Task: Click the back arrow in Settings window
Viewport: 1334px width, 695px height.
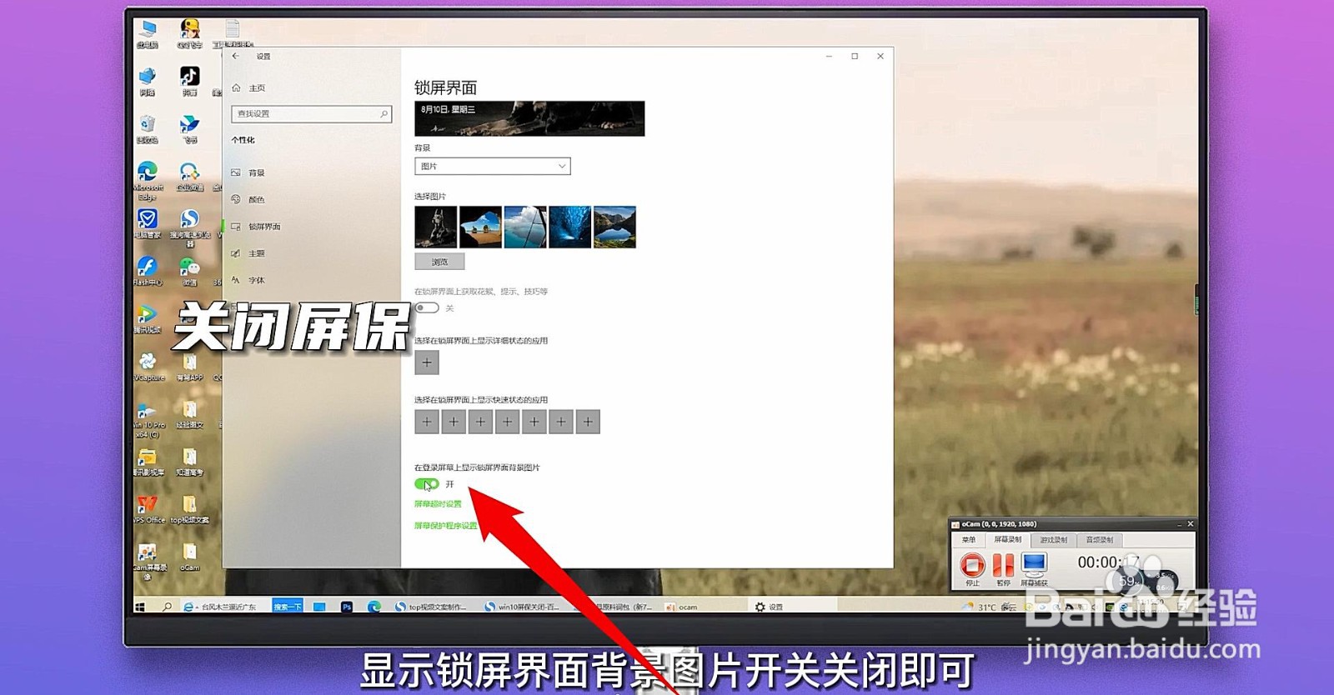Action: tap(236, 56)
